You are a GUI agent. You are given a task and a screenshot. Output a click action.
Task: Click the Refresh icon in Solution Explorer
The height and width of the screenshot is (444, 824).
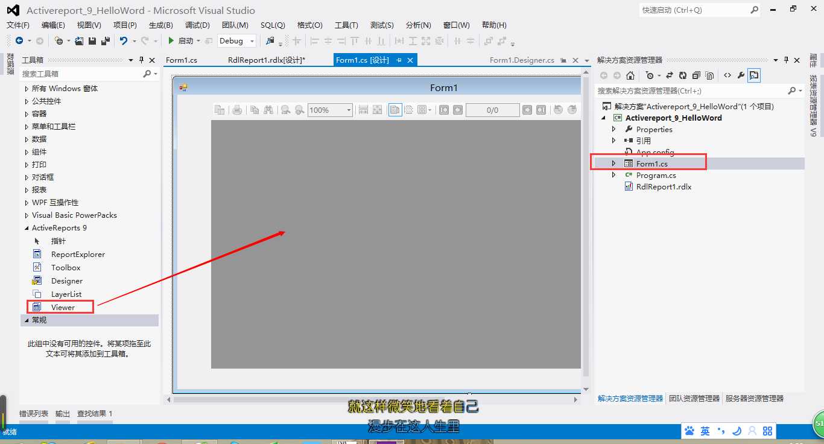(682, 75)
